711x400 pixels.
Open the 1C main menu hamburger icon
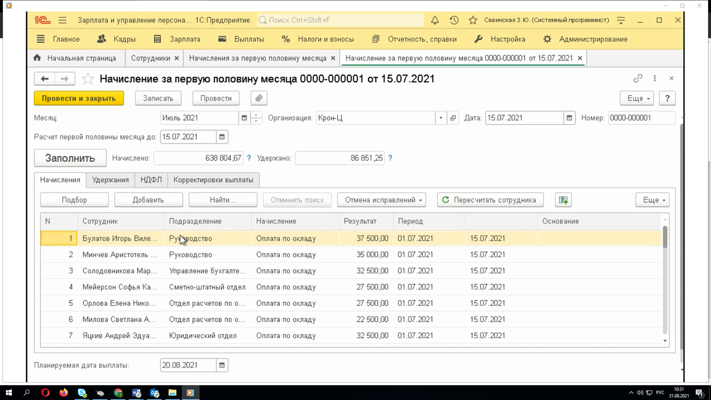[62, 20]
